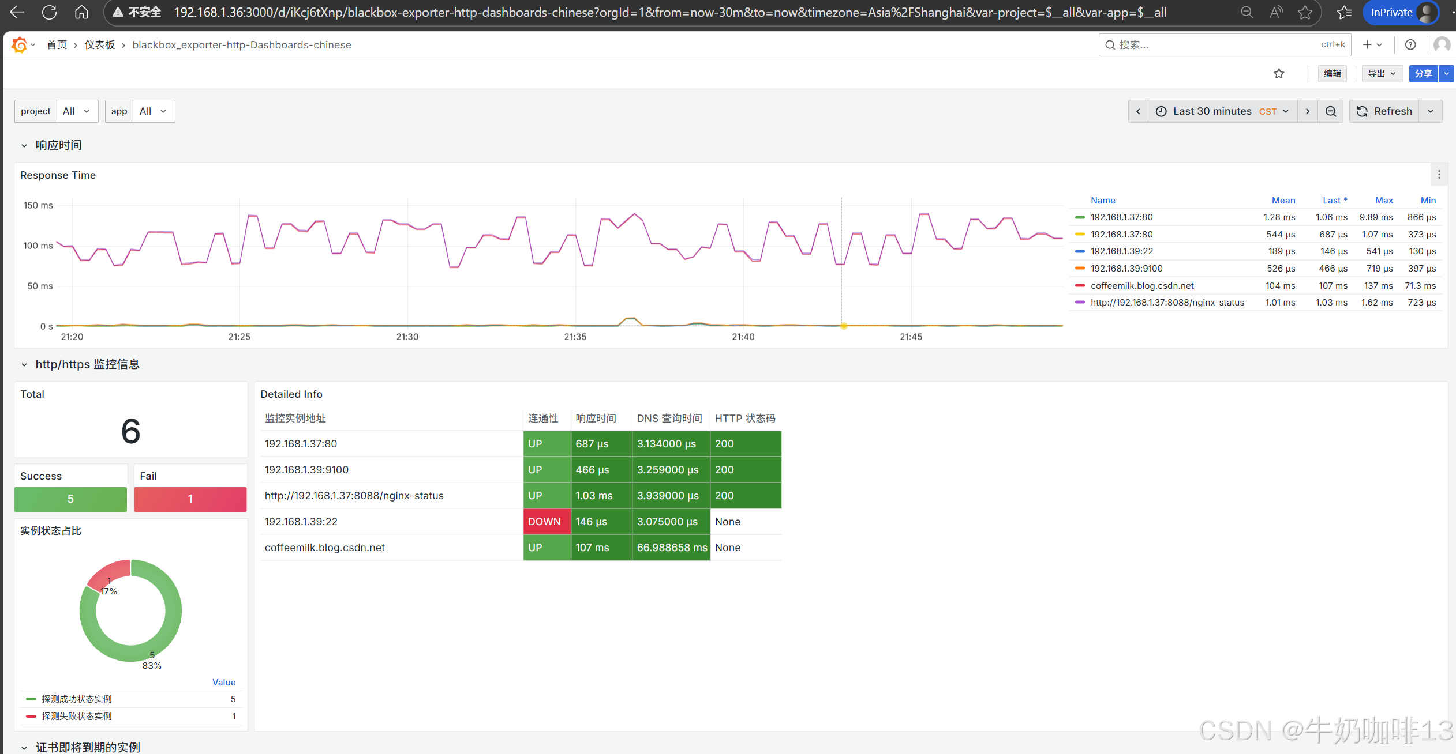Click the Refresh dashboard button
The image size is (1456, 754).
tap(1384, 111)
